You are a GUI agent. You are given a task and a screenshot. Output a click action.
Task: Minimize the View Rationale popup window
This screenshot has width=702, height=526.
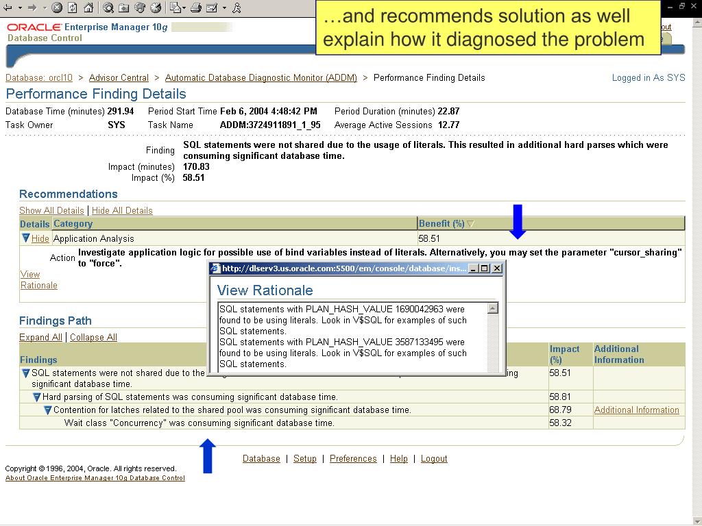point(473,268)
